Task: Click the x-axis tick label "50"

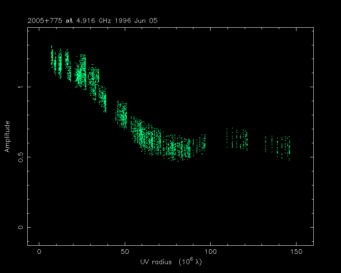Action: (x=125, y=252)
